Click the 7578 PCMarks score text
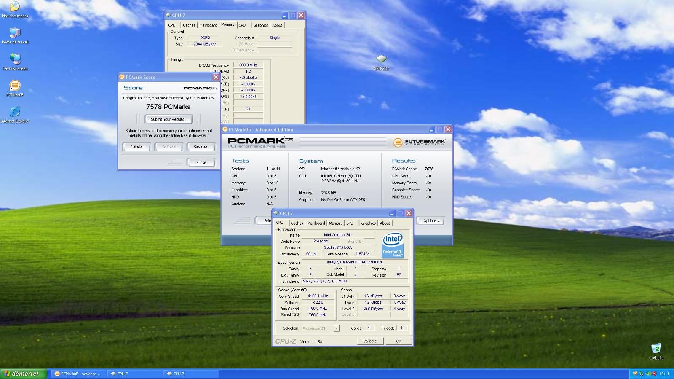This screenshot has height=379, width=674. (168, 107)
